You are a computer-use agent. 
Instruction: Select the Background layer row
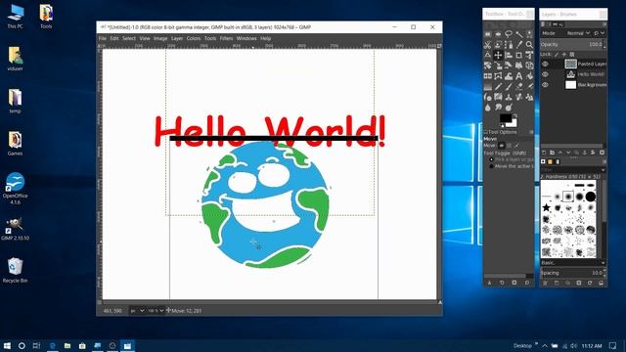[574, 85]
